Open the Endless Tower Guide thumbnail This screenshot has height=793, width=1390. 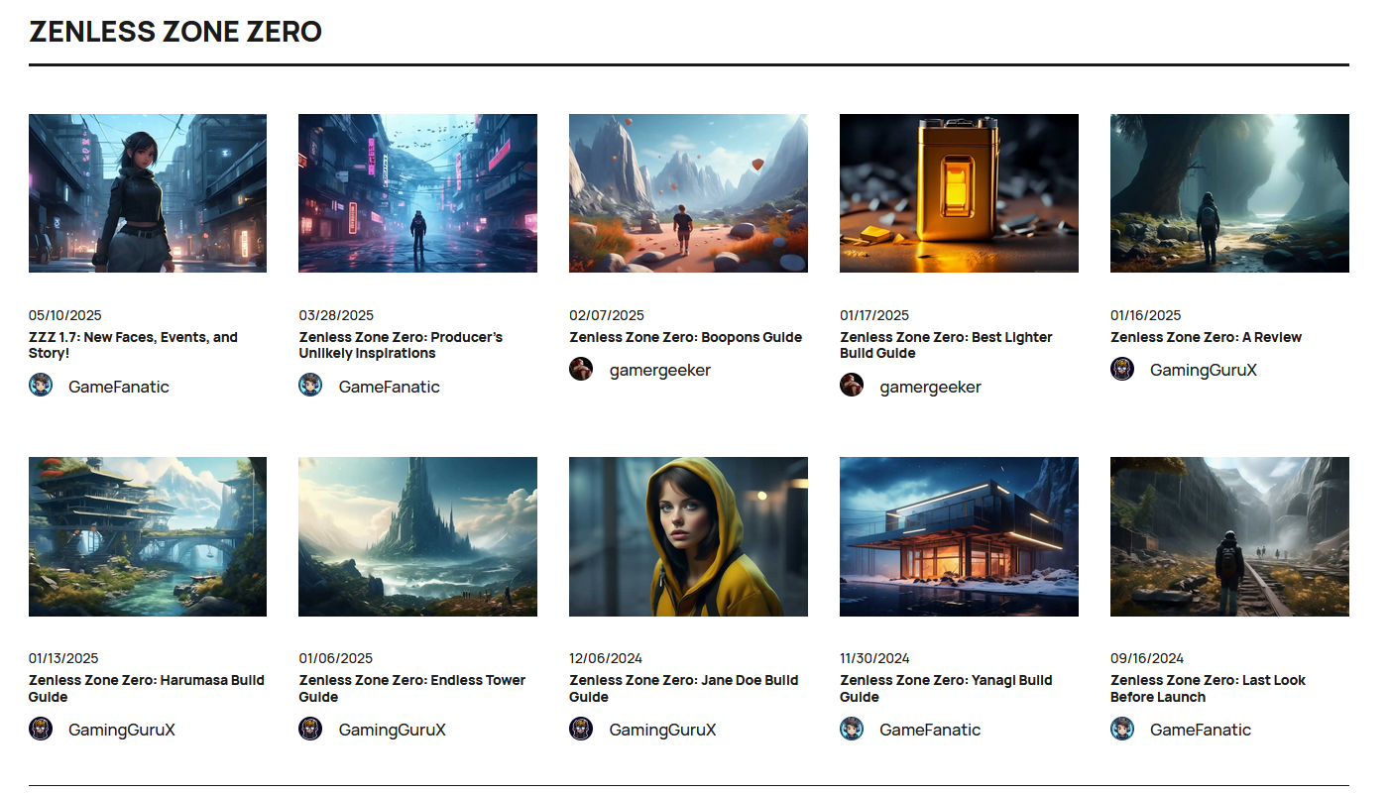pyautogui.click(x=417, y=536)
